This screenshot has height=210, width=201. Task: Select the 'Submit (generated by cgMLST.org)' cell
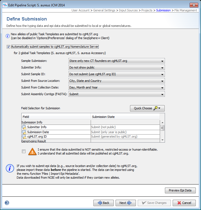[x=125, y=136]
